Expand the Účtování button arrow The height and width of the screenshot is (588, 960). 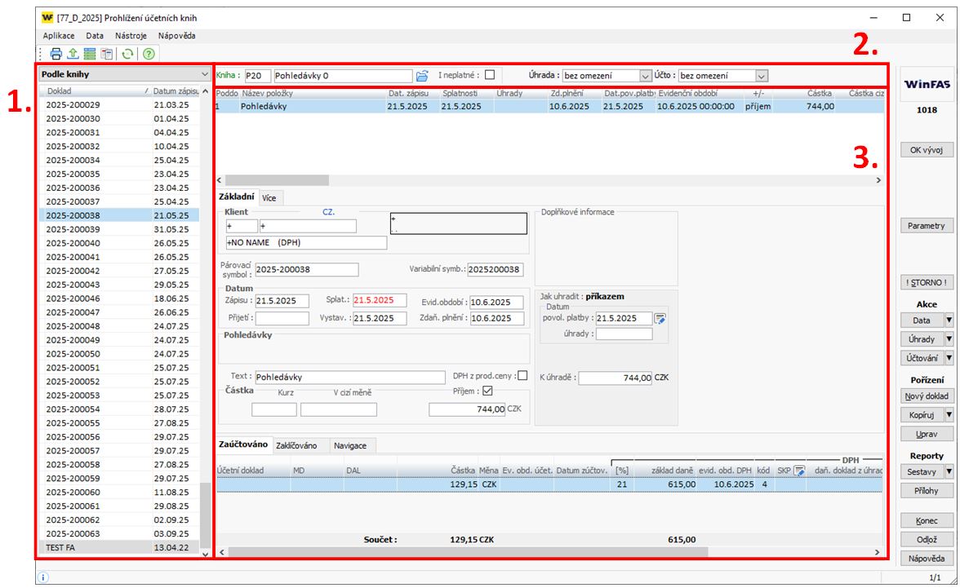(949, 358)
